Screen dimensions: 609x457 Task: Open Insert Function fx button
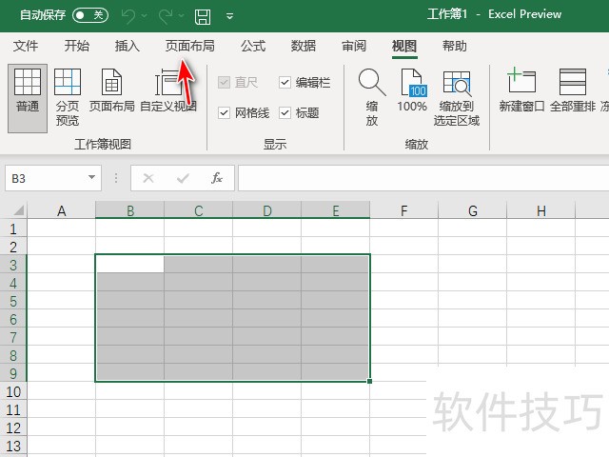tap(217, 178)
